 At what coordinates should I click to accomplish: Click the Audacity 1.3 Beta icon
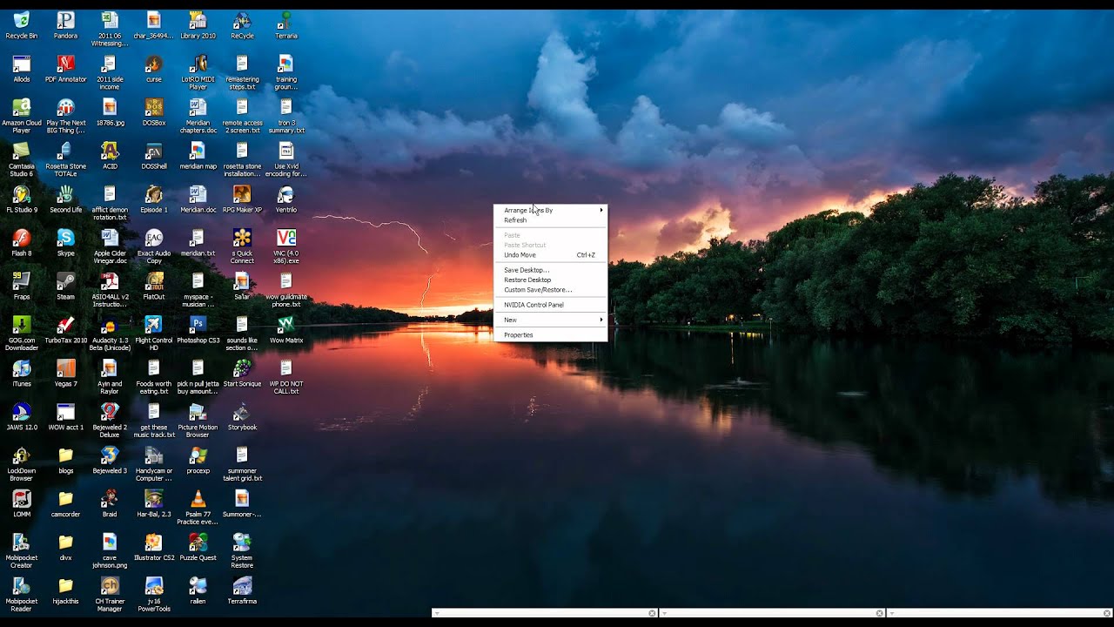(x=110, y=334)
